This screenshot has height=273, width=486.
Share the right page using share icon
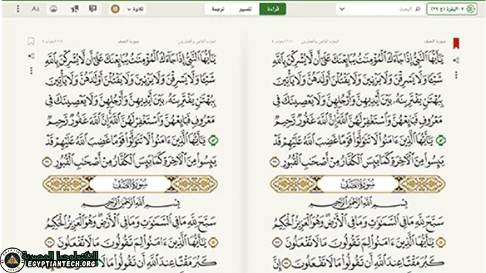point(456,61)
